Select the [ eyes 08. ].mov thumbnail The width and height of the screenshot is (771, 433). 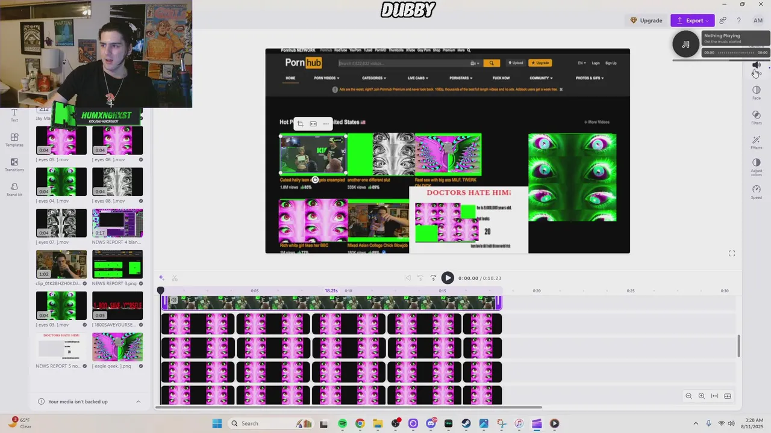[x=117, y=182]
